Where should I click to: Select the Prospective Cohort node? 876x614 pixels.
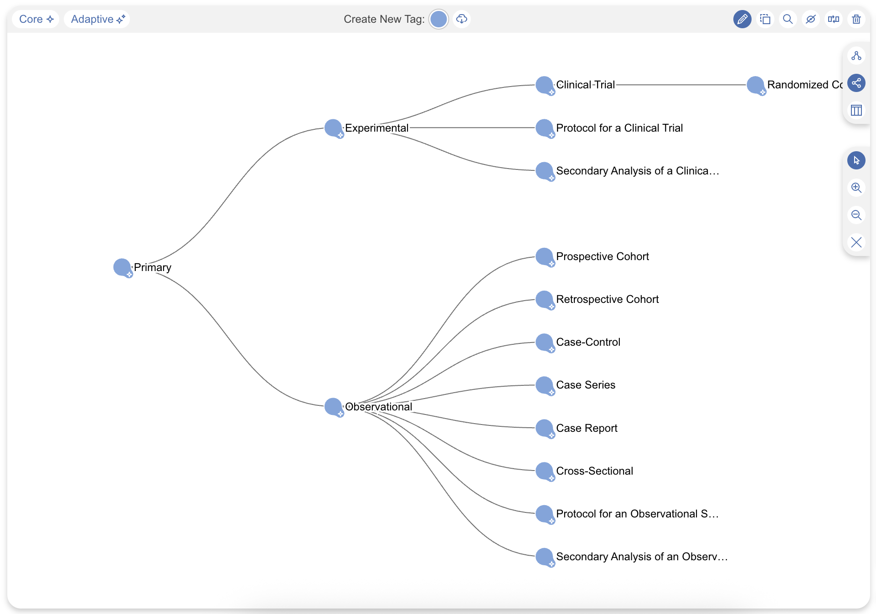coord(545,256)
